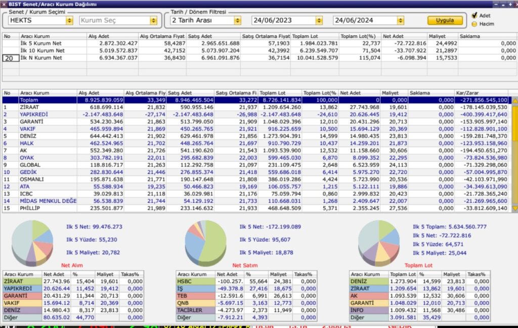Click VAKIF row in Net Alım table
The image size is (518, 328).
(73, 303)
